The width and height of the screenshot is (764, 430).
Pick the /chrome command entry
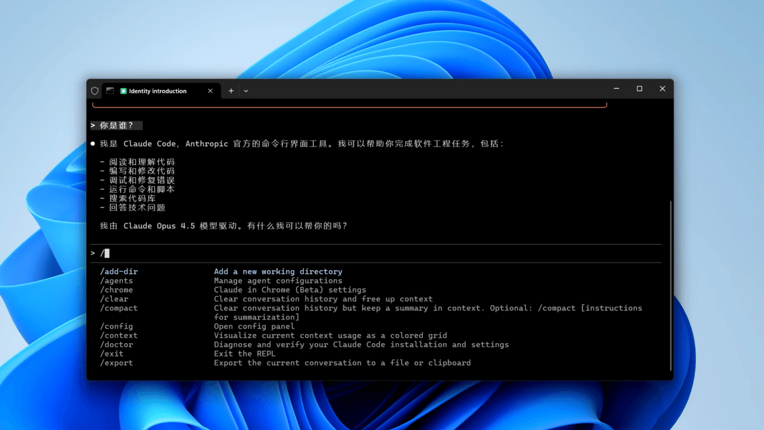click(116, 289)
